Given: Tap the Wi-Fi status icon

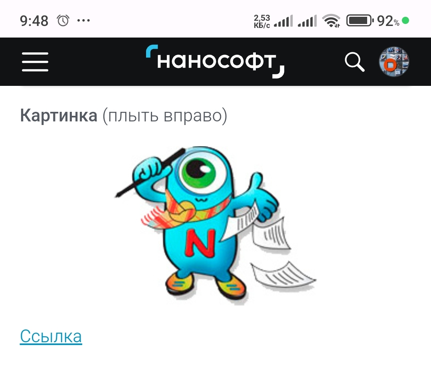Looking at the screenshot, I should coord(331,21).
